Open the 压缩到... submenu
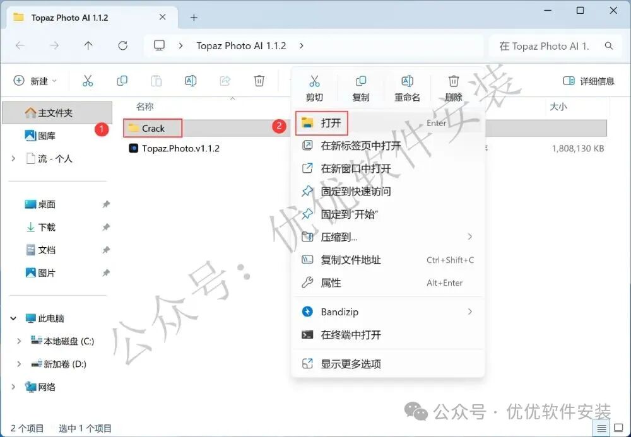 click(x=387, y=237)
